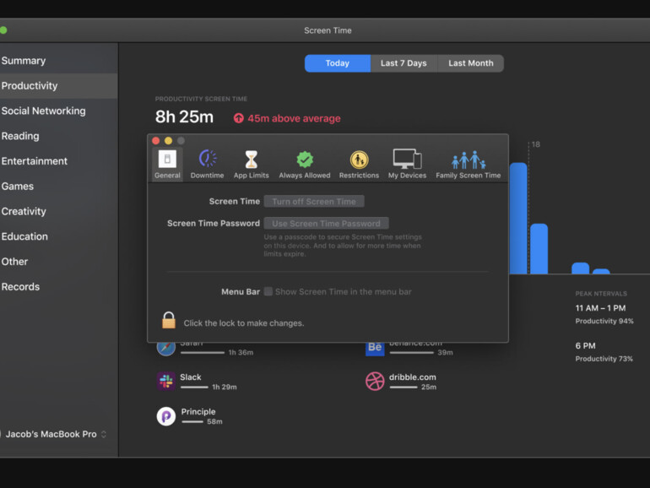
Task: Click the 6 PM peak interval
Action: point(585,346)
